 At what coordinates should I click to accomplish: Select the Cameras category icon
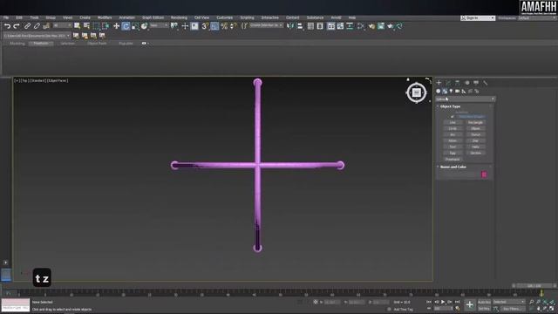tap(457, 91)
